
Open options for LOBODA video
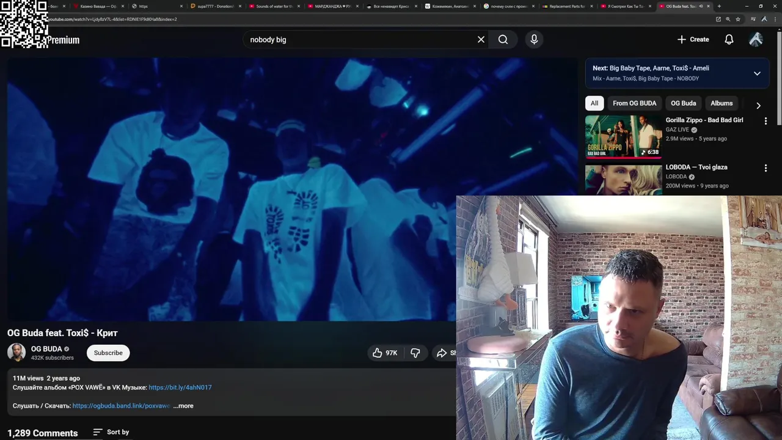(x=766, y=168)
